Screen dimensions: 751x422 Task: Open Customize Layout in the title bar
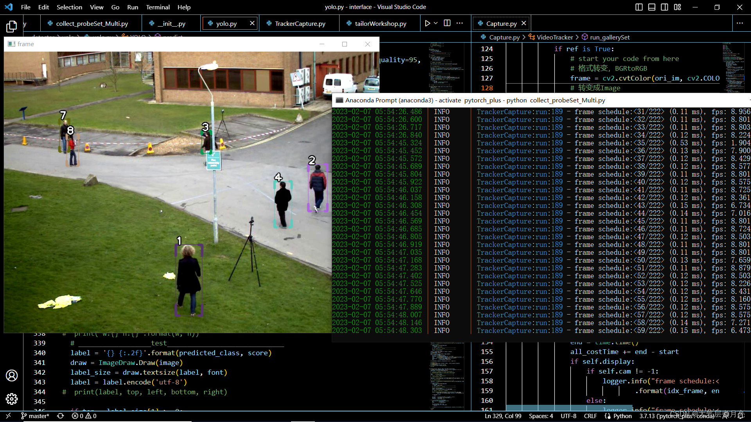point(677,7)
